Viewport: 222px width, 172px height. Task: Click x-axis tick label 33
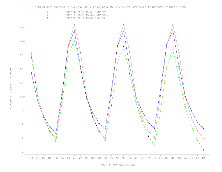(99, 158)
